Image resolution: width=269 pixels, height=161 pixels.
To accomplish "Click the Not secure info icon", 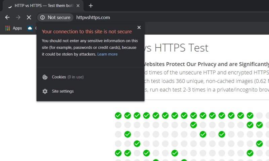I will 42,17.
